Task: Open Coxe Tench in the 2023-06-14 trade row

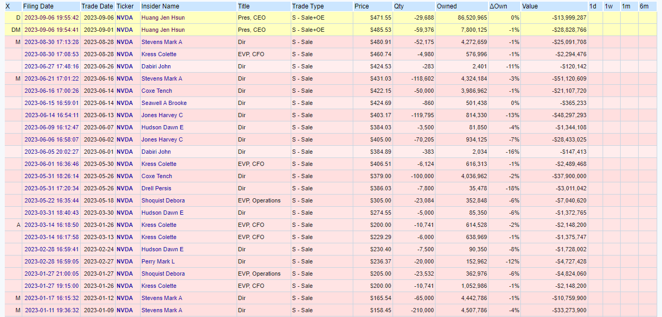Action: (x=156, y=91)
